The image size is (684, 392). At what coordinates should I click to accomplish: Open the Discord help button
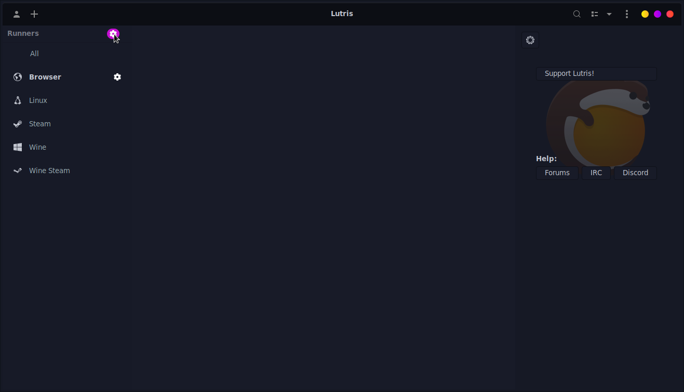(635, 173)
